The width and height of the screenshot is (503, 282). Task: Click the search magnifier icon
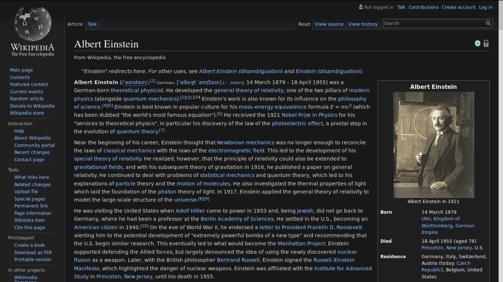[x=488, y=23]
